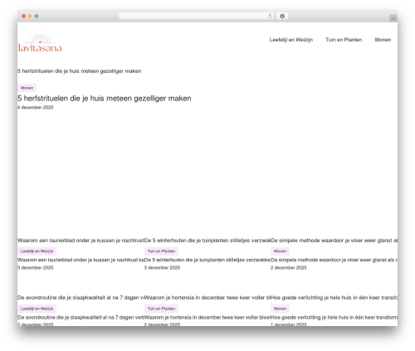Open the upper 'Waarom je hortensia in december' link

click(207, 298)
